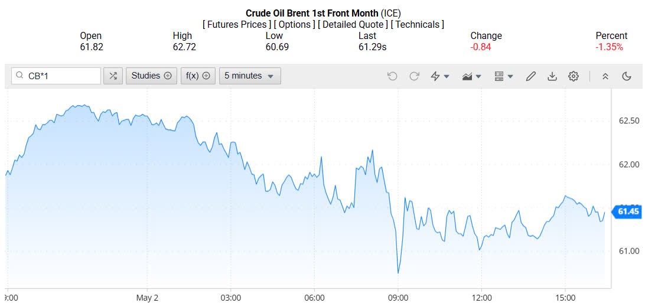The image size is (645, 303).
Task: Click the 61.45 current price marker
Action: pyautogui.click(x=628, y=211)
